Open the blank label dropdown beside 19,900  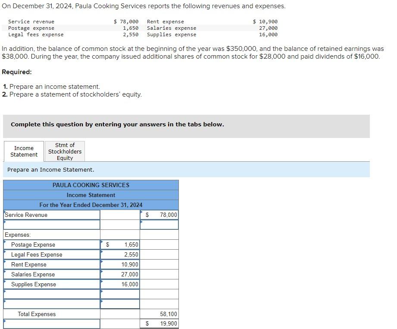pyautogui.click(x=52, y=324)
